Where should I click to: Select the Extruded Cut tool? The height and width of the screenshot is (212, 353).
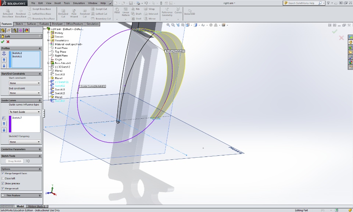coord(63,13)
